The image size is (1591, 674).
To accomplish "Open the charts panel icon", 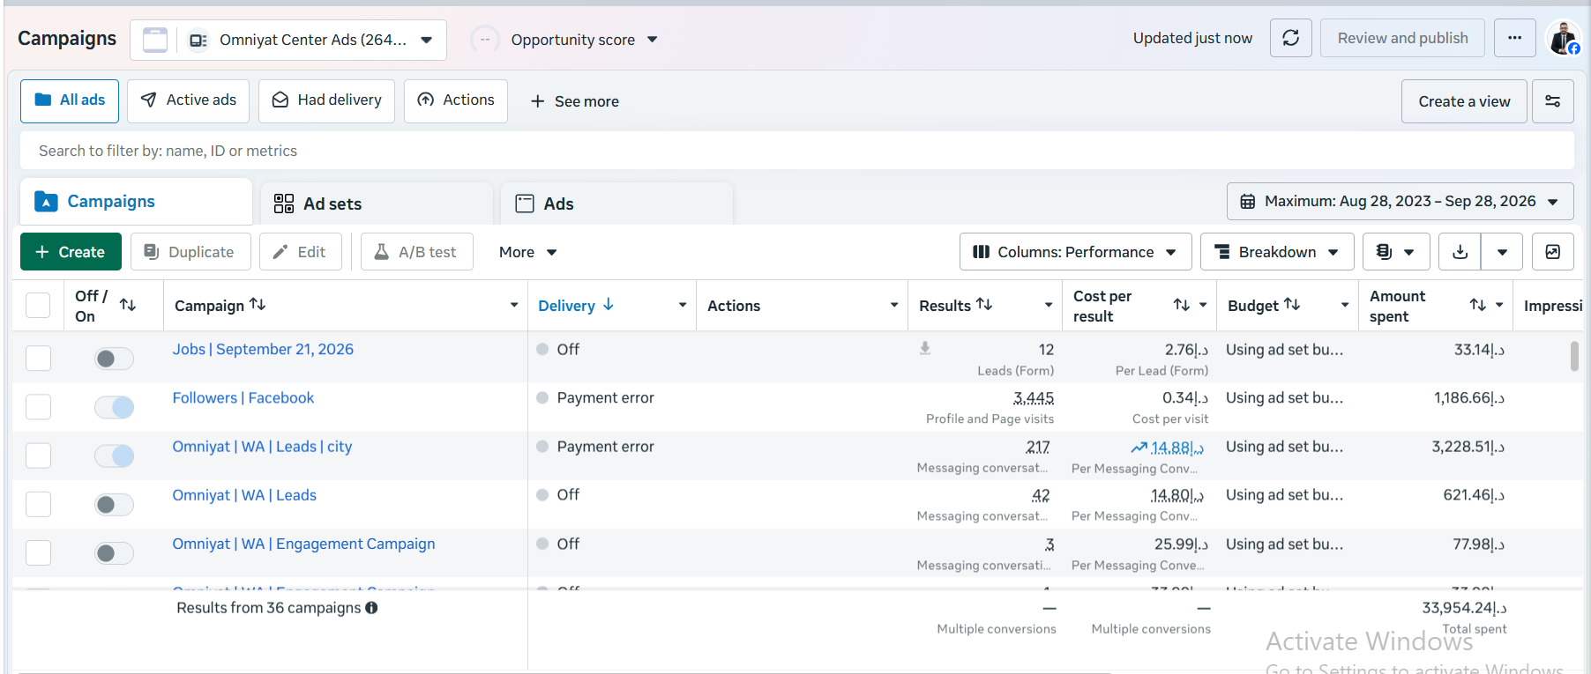I will tap(1552, 252).
